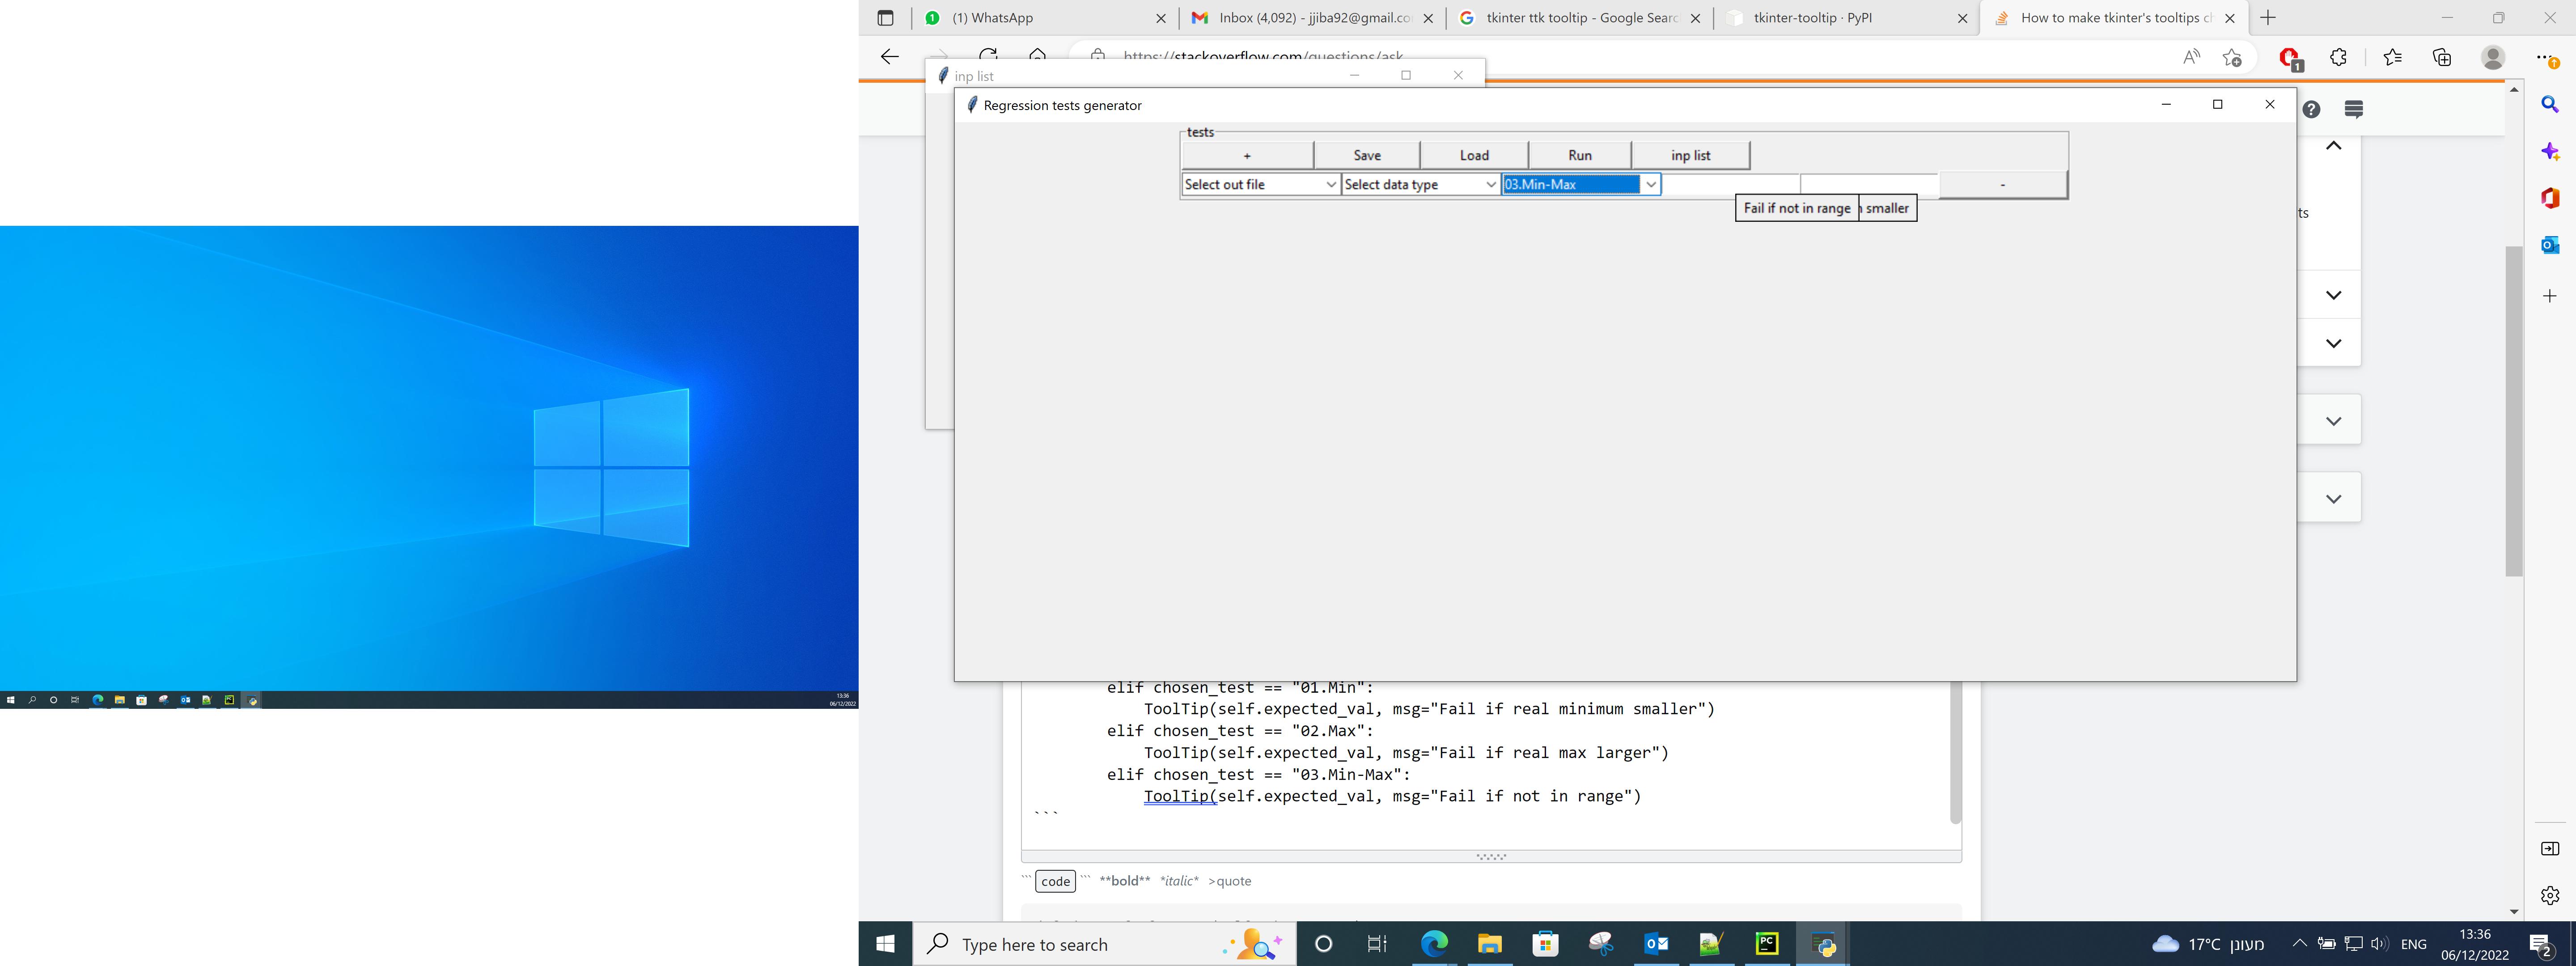Open the Edge profile avatar
The height and width of the screenshot is (966, 2576).
[x=2493, y=57]
